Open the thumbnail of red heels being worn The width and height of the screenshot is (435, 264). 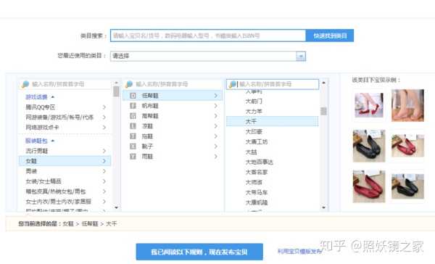click(369, 105)
